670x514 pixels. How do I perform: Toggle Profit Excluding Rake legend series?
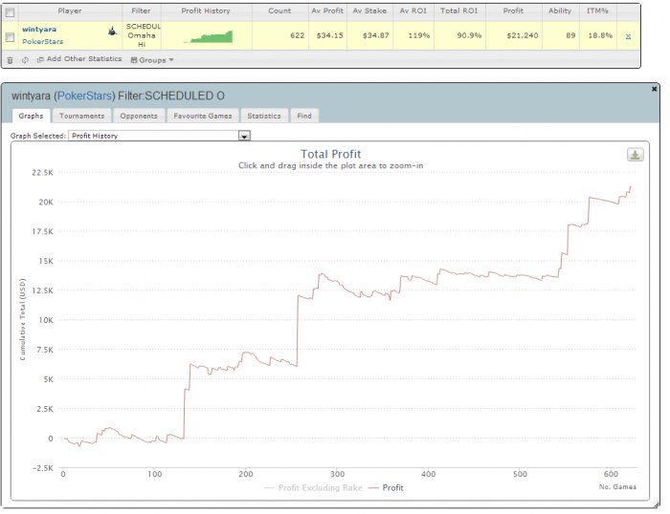(313, 487)
